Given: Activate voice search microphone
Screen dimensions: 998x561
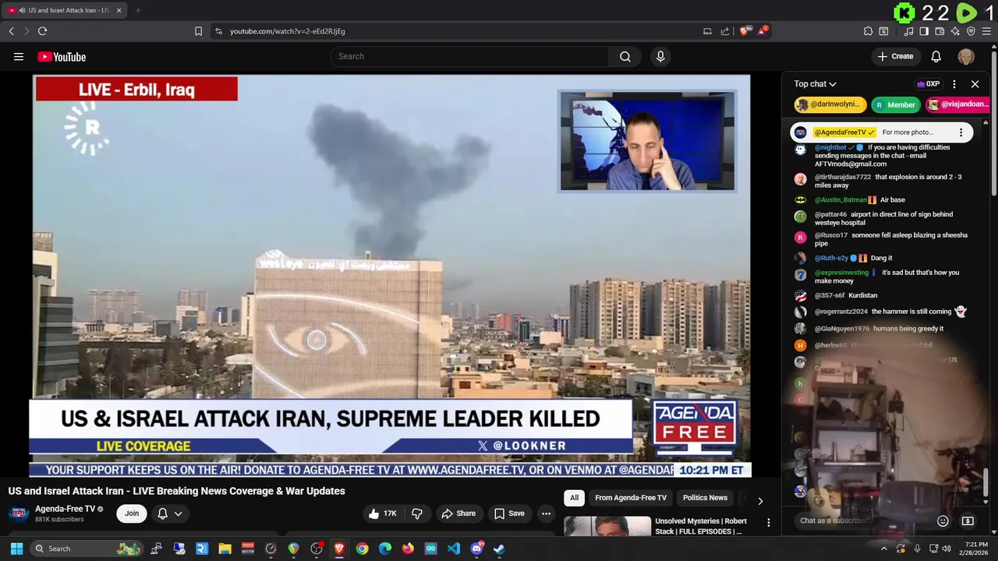Looking at the screenshot, I should 660,56.
